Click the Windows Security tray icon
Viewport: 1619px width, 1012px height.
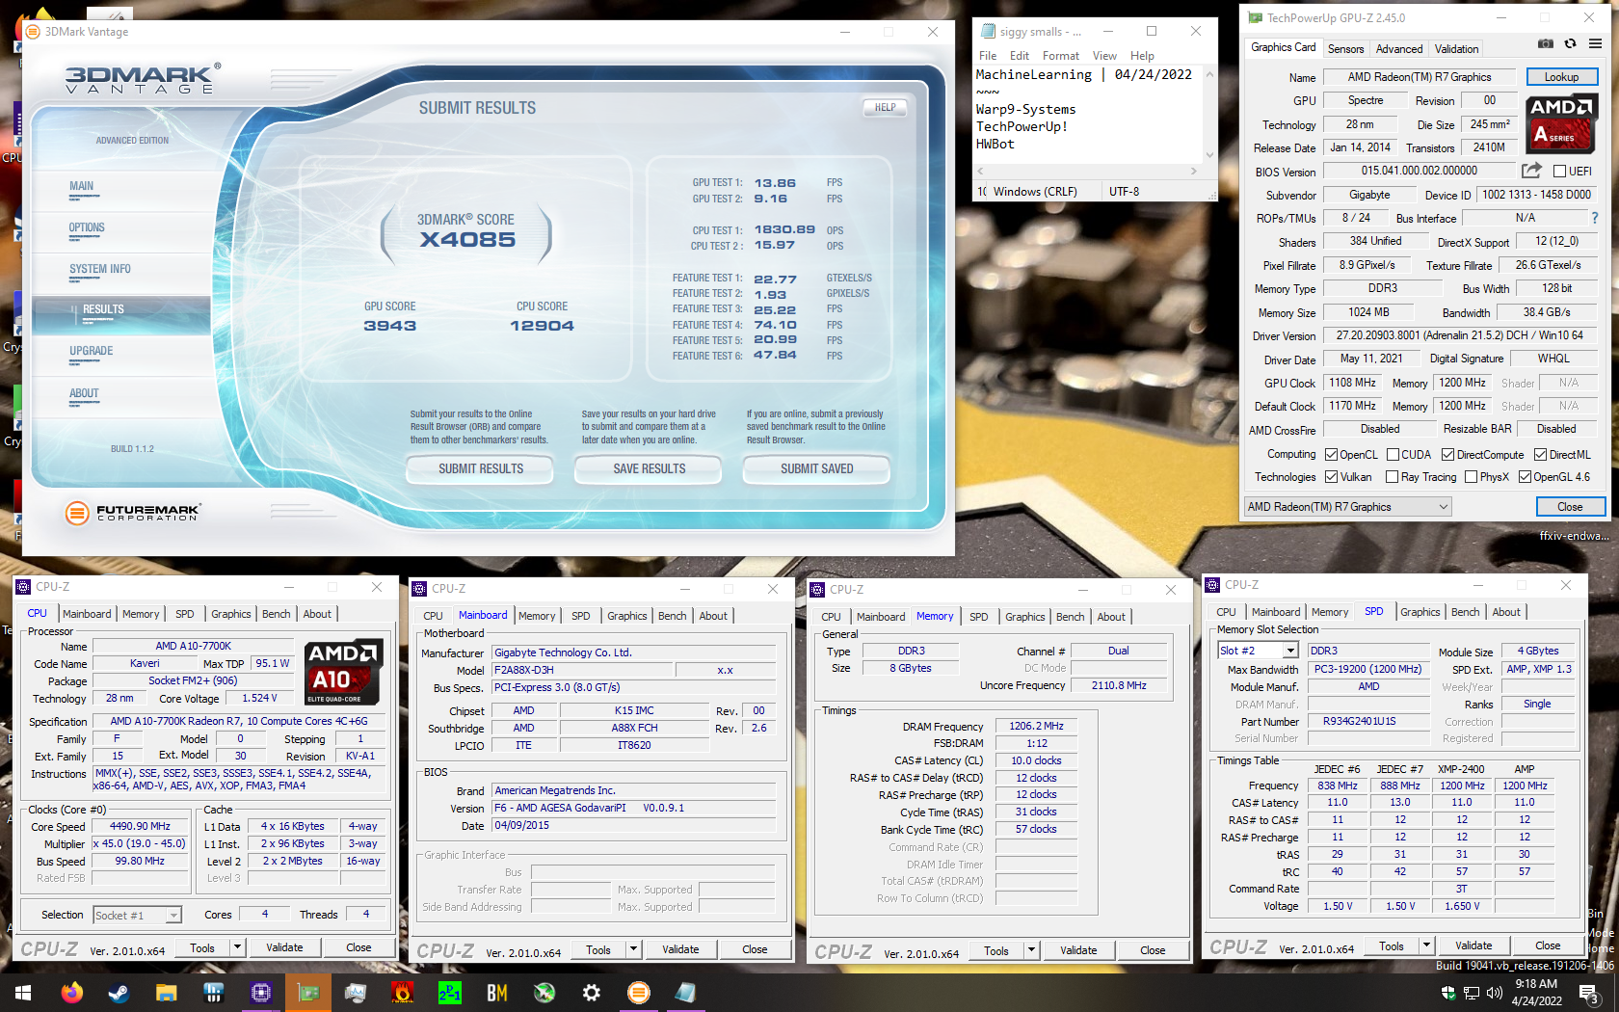1447,992
